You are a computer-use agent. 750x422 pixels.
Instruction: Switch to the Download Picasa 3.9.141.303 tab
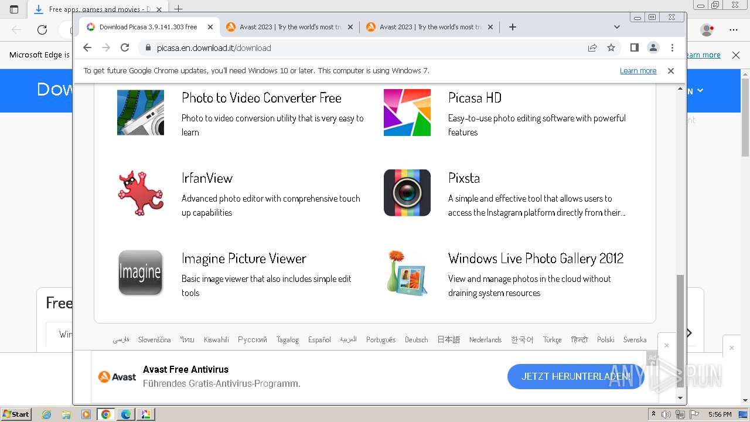pyautogui.click(x=148, y=27)
